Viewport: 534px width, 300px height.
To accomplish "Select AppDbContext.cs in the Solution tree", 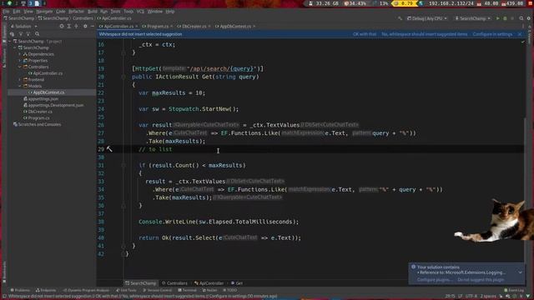I will point(48,92).
